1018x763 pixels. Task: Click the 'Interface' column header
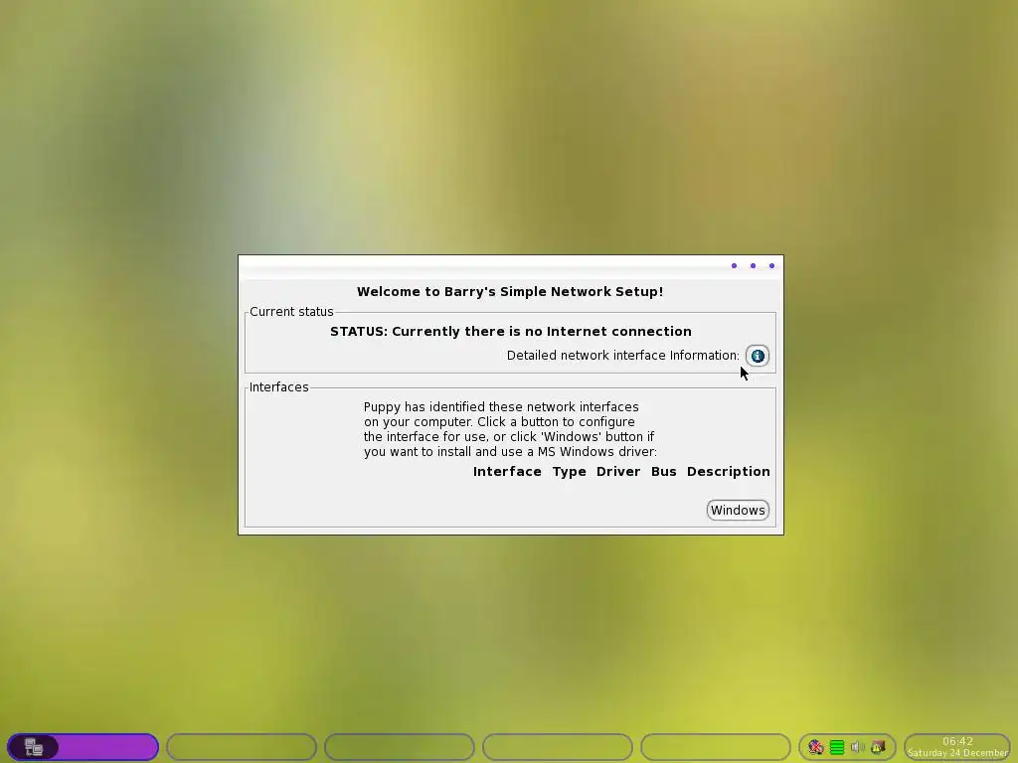point(507,472)
